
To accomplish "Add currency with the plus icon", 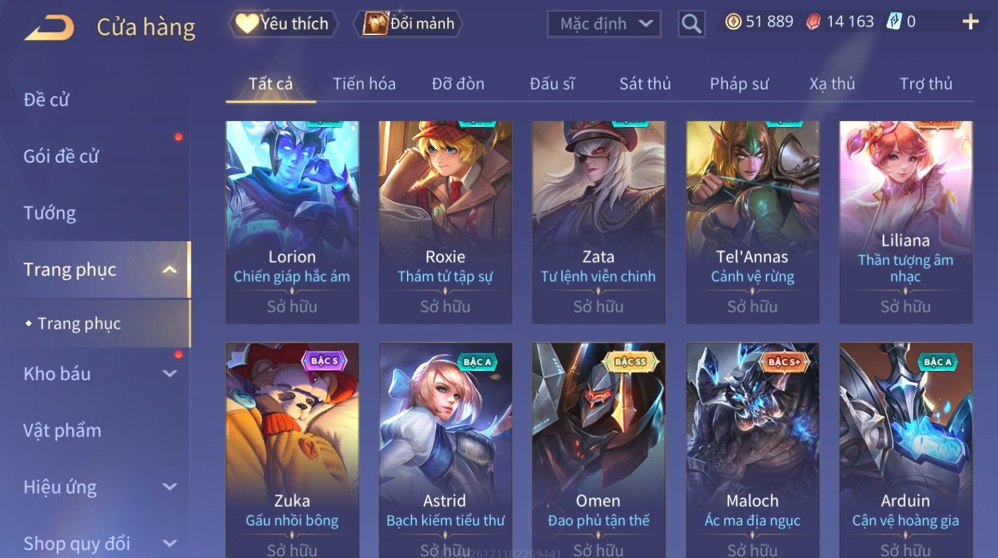I will pyautogui.click(x=970, y=22).
